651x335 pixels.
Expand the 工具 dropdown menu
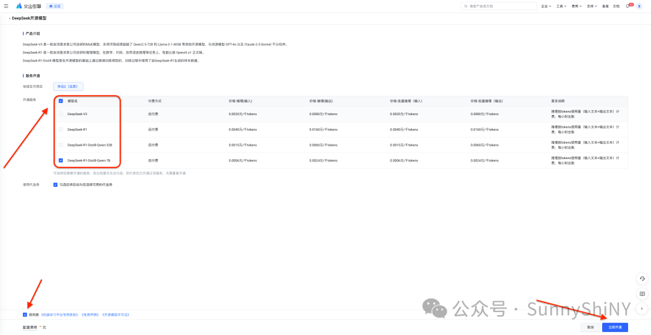(x=562, y=6)
